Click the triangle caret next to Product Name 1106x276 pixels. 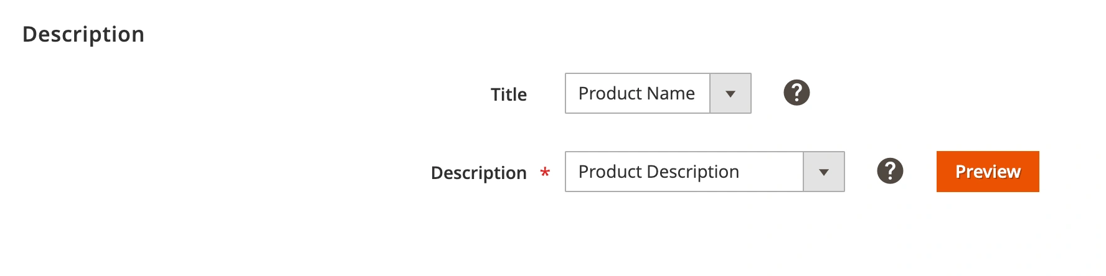tap(730, 94)
